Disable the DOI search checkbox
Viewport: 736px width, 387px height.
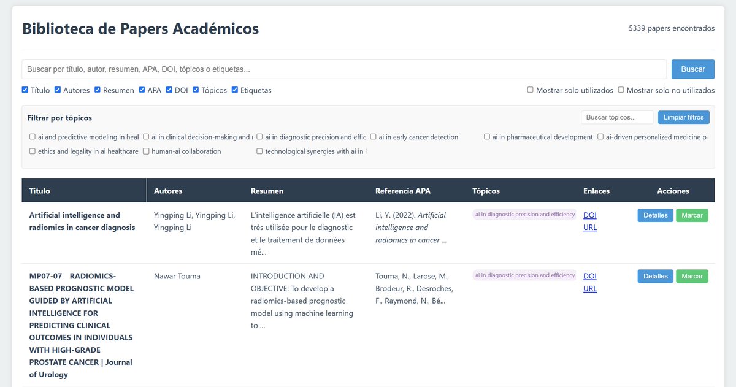(169, 90)
